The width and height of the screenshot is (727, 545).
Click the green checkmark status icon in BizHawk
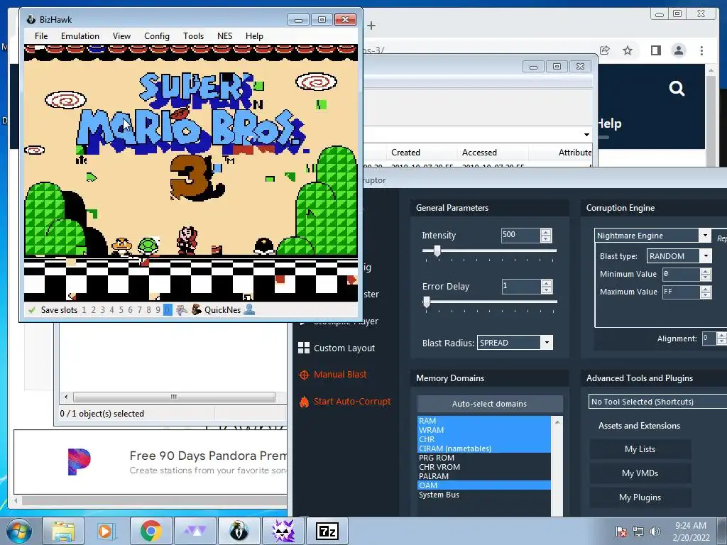point(32,310)
